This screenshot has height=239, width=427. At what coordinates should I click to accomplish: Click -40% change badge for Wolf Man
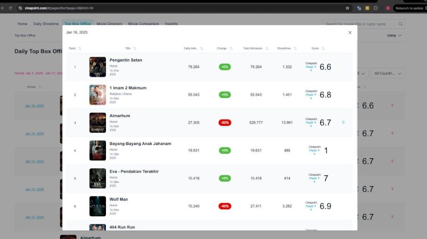click(225, 207)
